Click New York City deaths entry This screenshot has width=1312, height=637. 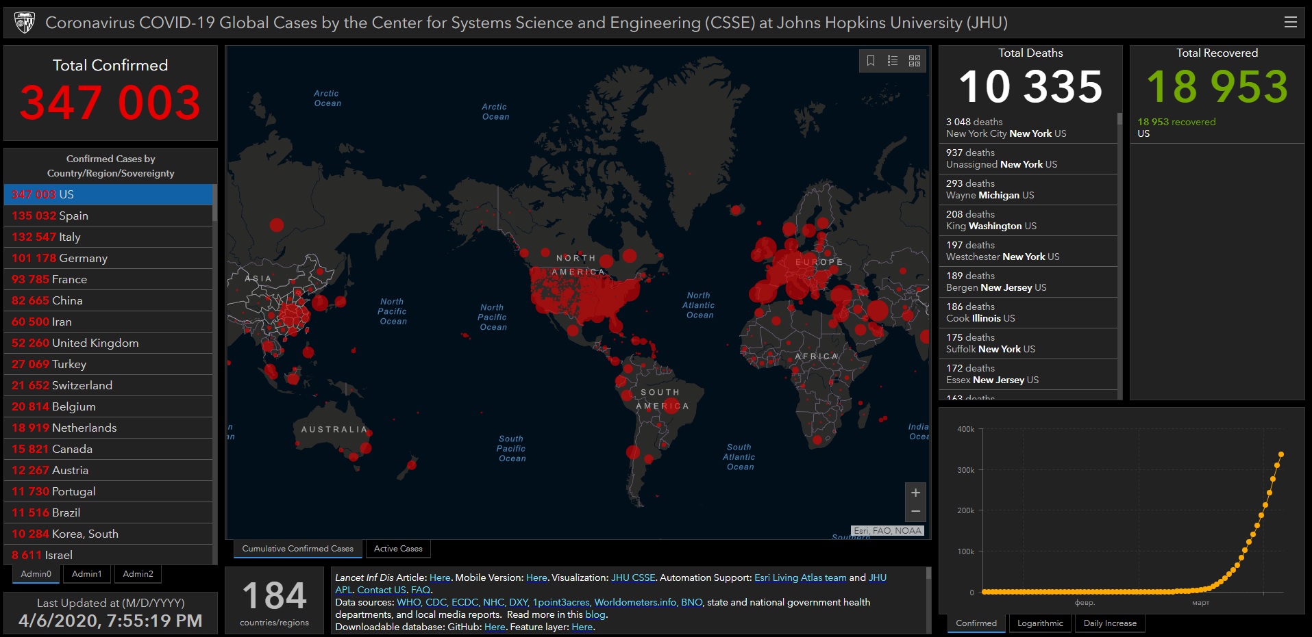[x=1028, y=128]
